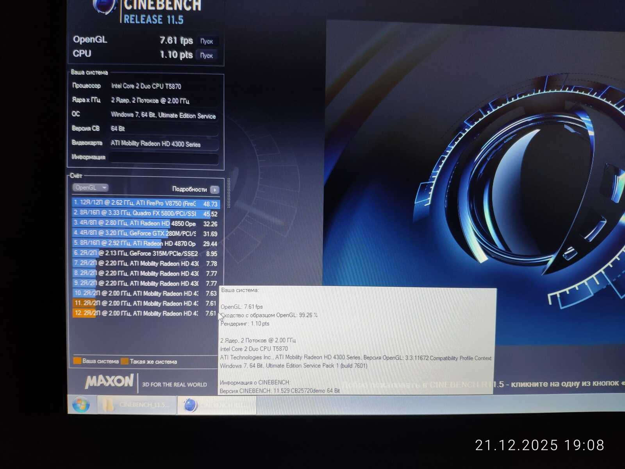Click the Ядра x ГГц field in Ваша система

(164, 100)
